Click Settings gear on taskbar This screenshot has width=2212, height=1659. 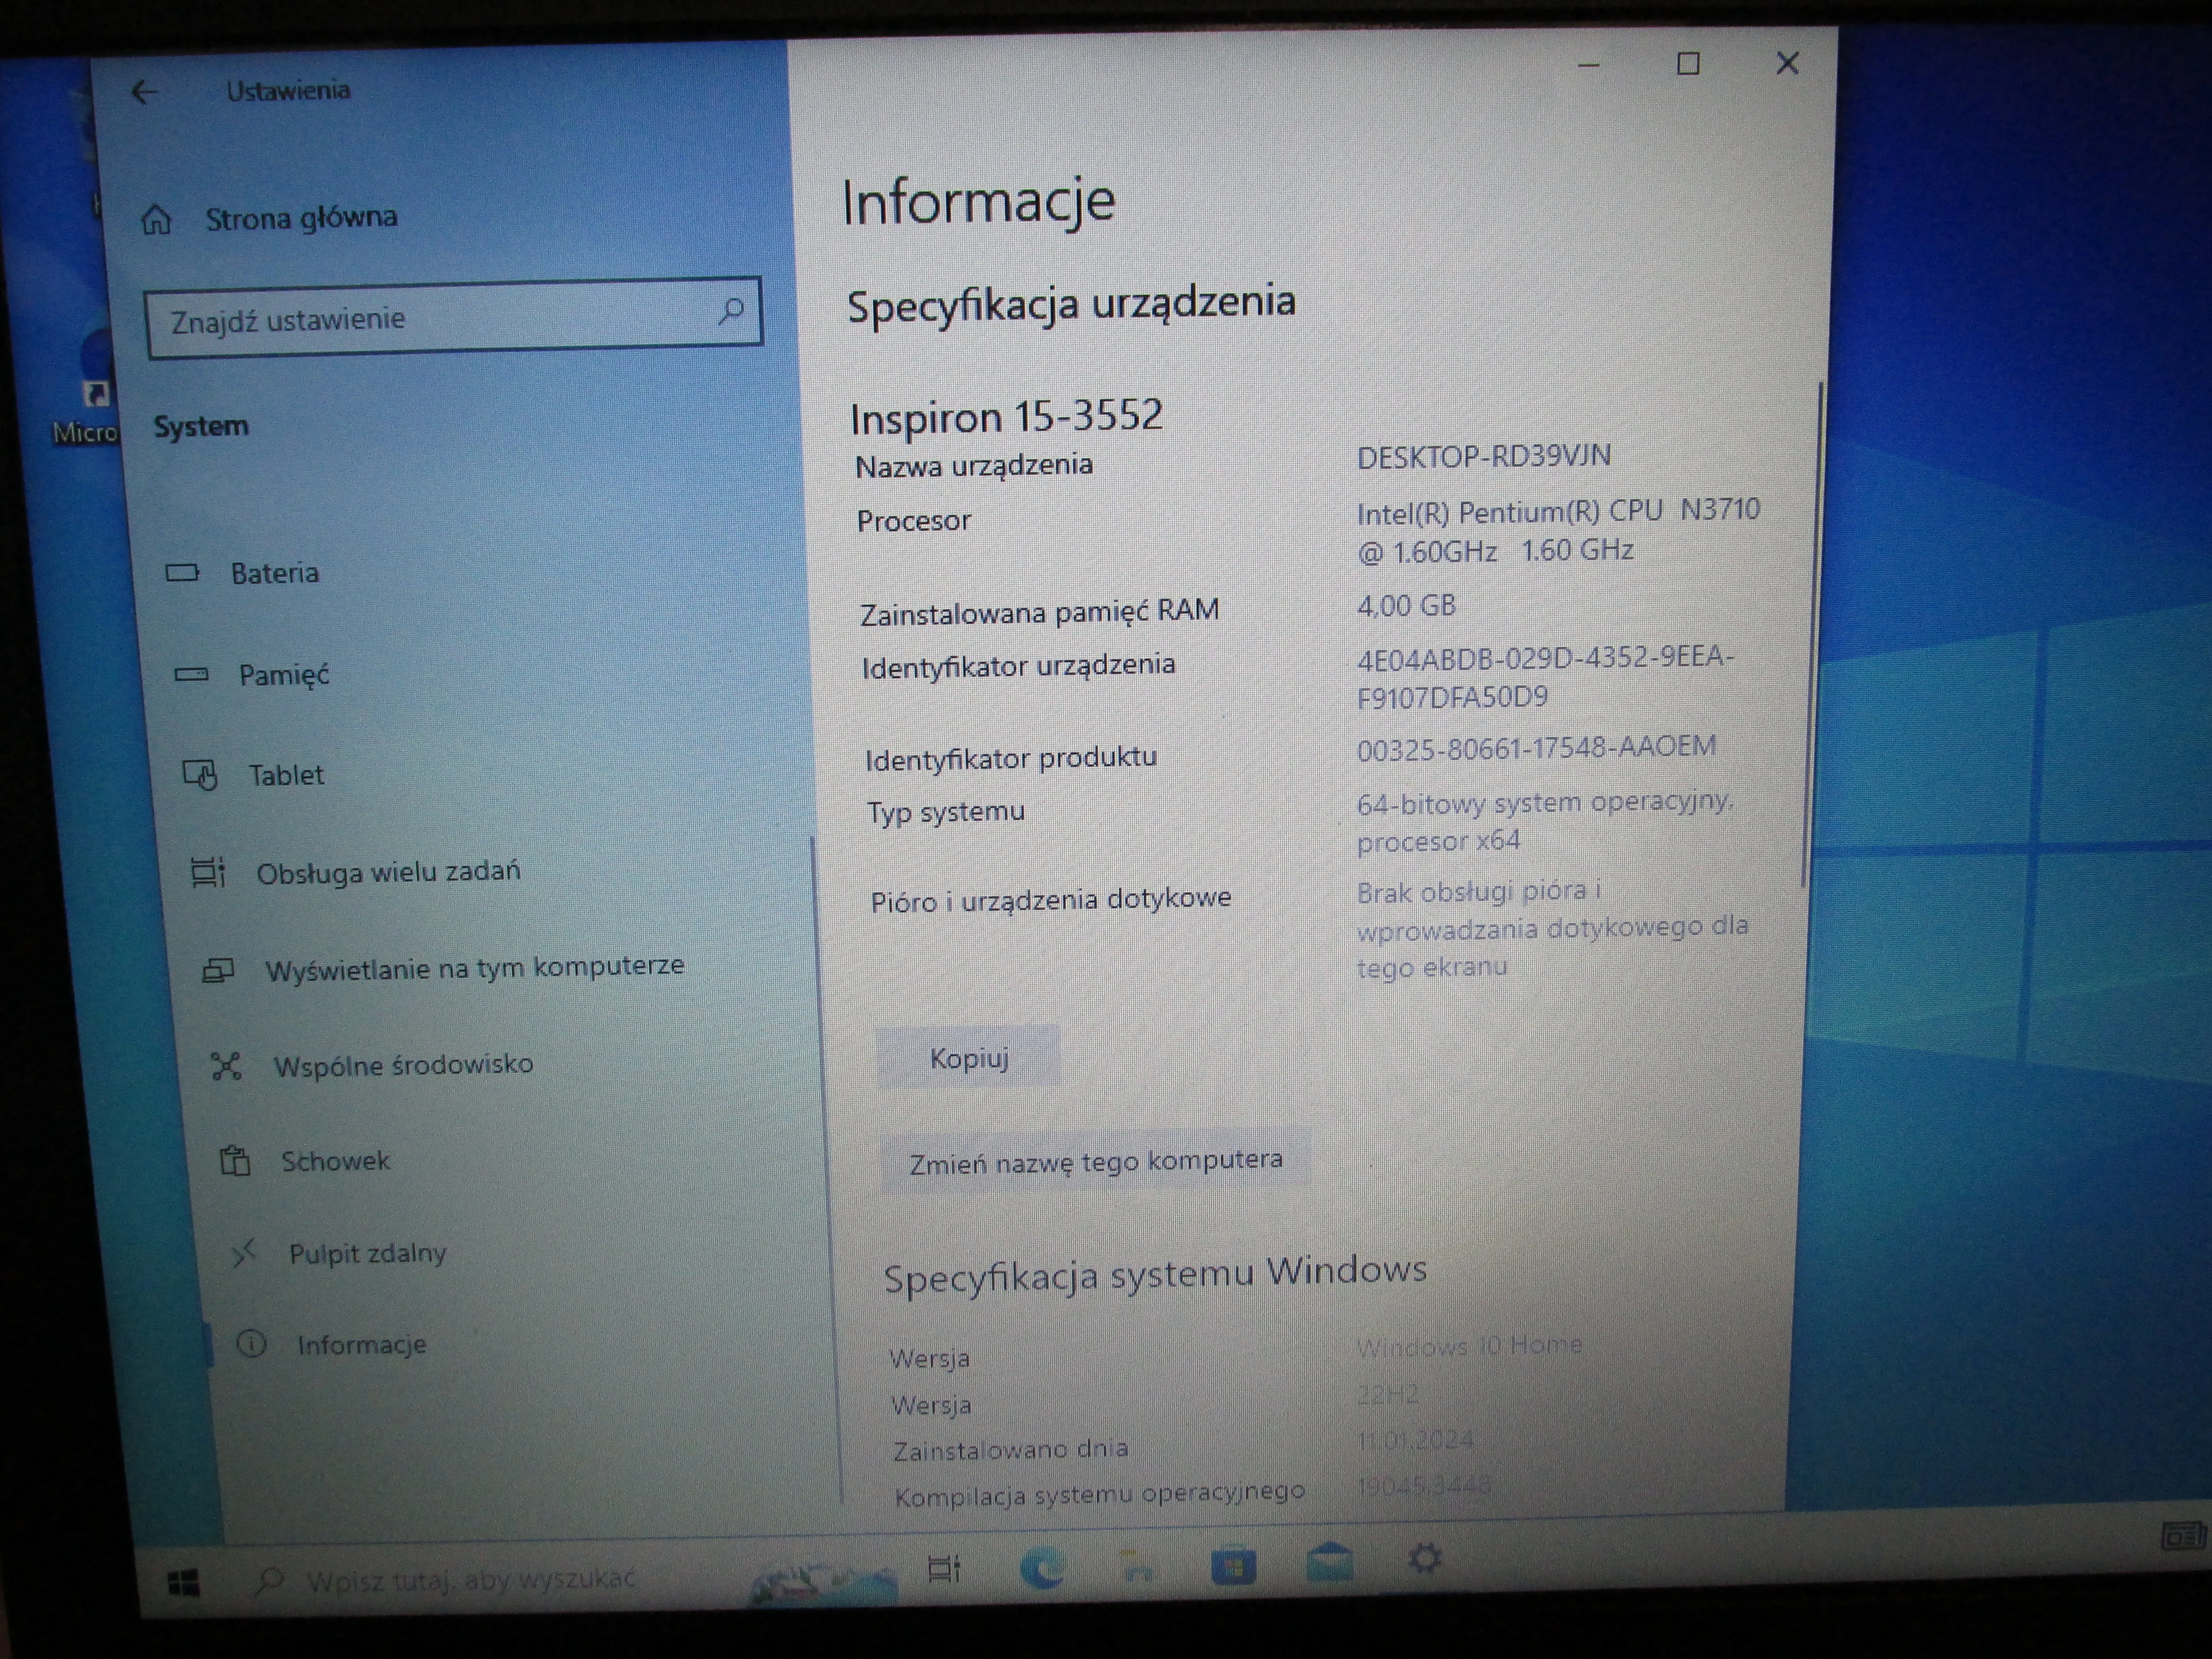(x=1425, y=1558)
